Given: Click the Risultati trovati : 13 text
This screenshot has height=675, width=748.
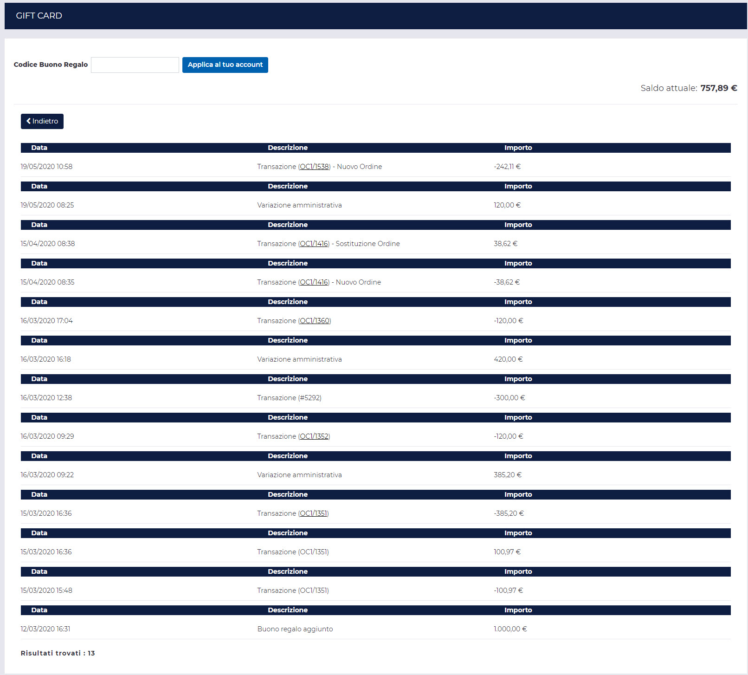Looking at the screenshot, I should (x=58, y=653).
